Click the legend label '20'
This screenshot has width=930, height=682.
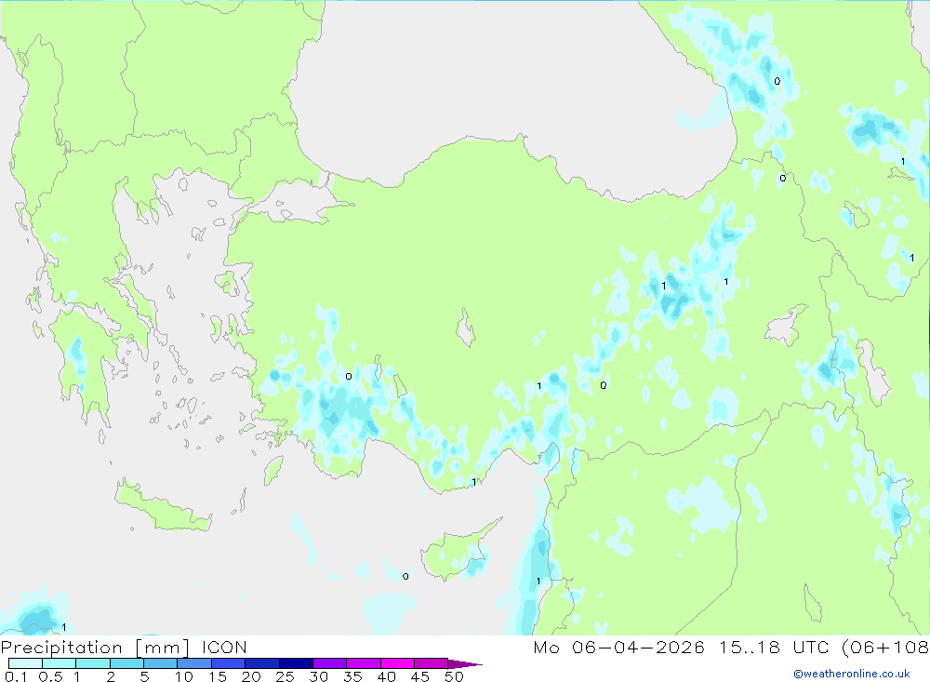click(x=251, y=676)
